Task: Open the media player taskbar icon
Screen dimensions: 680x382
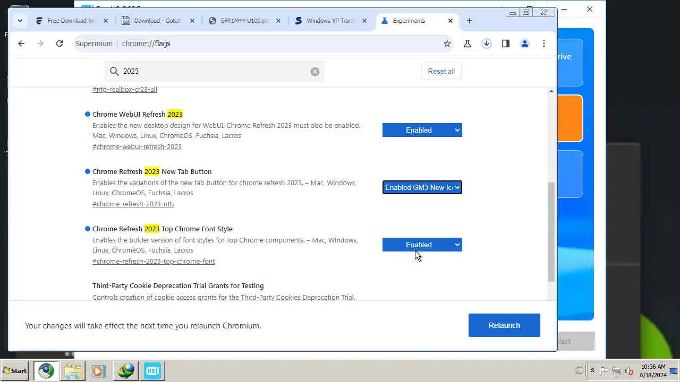Action: (x=98, y=370)
